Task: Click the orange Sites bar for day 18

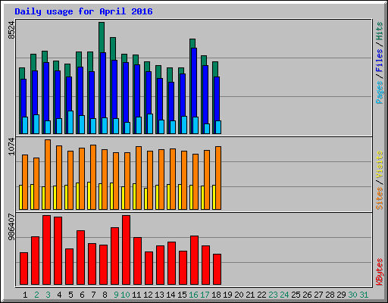Action: [218, 178]
